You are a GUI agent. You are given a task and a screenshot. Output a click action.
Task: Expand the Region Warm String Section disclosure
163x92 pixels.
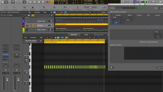click(x=2, y=12)
